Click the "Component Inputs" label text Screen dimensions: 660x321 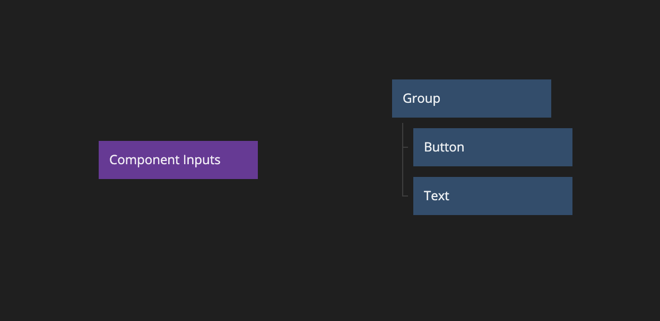164,160
